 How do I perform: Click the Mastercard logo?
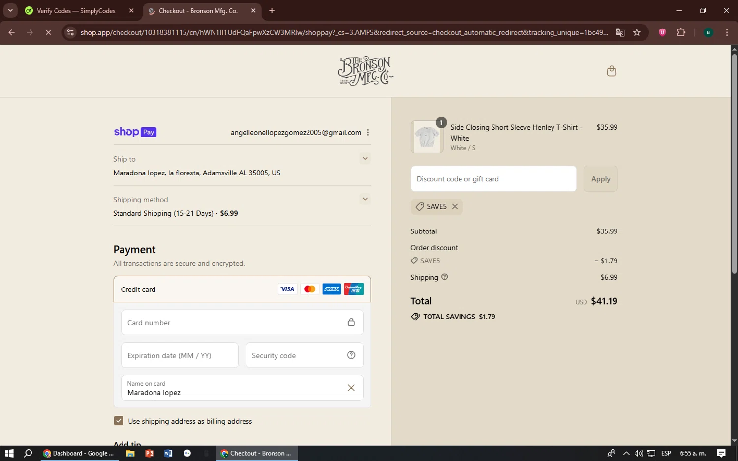click(x=309, y=289)
